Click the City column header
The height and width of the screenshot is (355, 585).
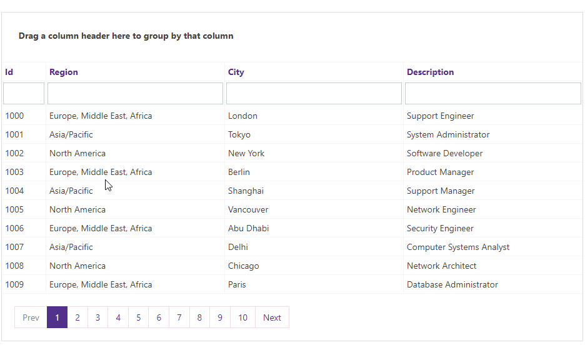click(x=236, y=72)
